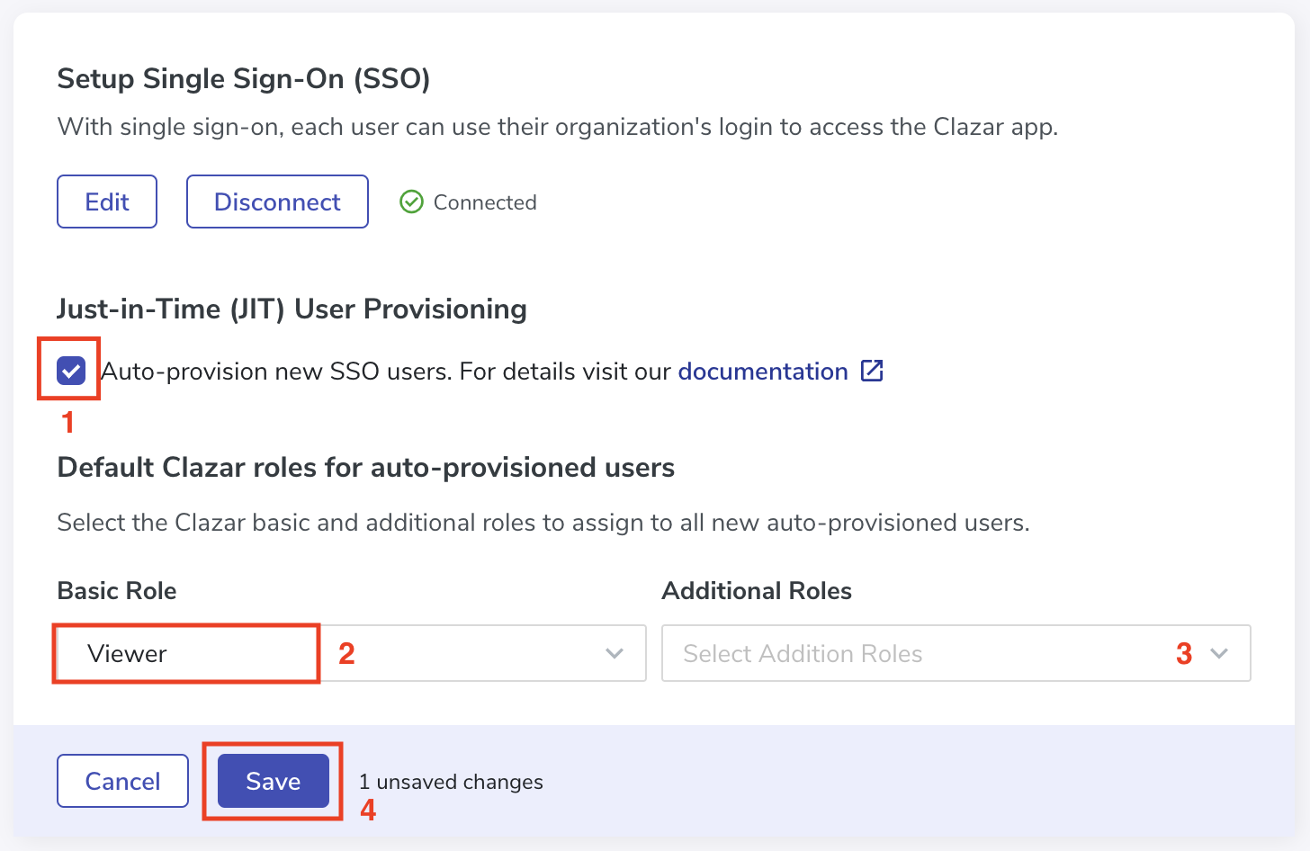Click the green Connected checkmark icon
1310x851 pixels.
tap(411, 202)
